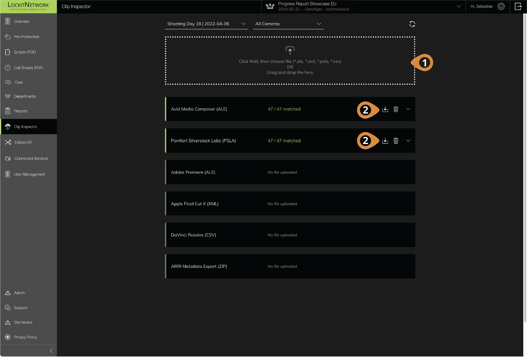Click the crown icon beside project name
Image resolution: width=527 pixels, height=357 pixels.
(270, 6)
